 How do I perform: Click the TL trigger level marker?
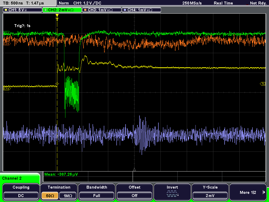pyautogui.click(x=263, y=84)
